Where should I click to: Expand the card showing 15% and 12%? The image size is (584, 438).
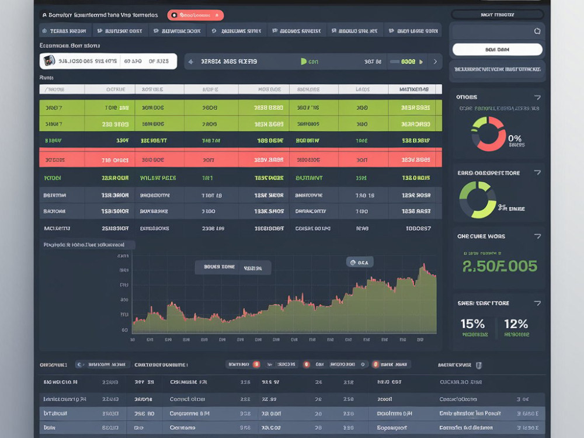[537, 303]
